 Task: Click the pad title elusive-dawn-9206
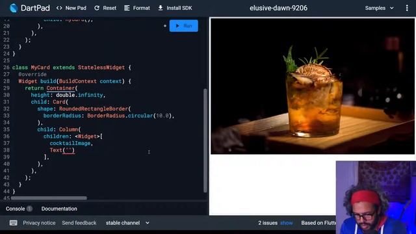(x=278, y=8)
